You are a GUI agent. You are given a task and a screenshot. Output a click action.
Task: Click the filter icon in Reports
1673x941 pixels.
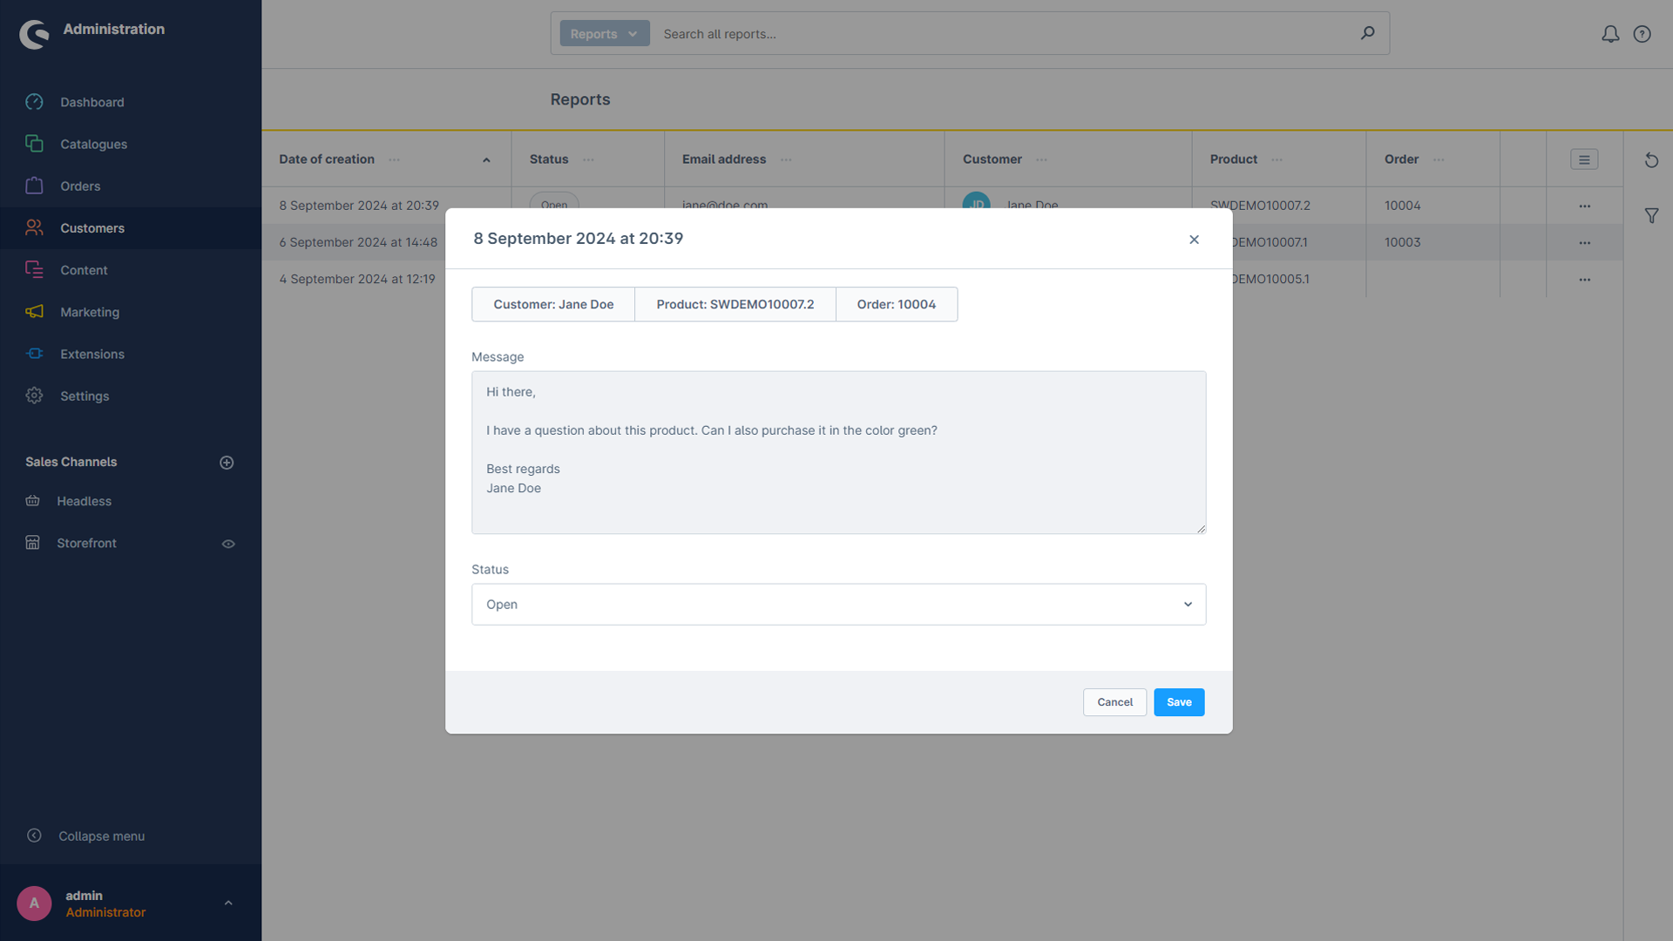[x=1651, y=215]
